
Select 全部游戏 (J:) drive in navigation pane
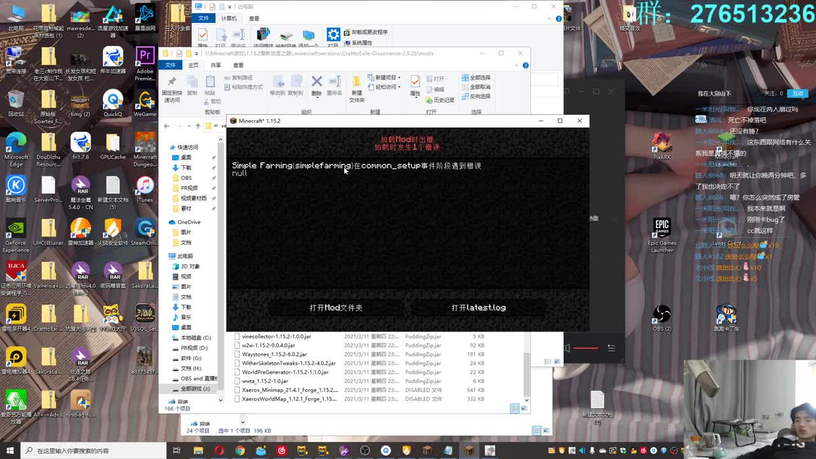point(194,388)
